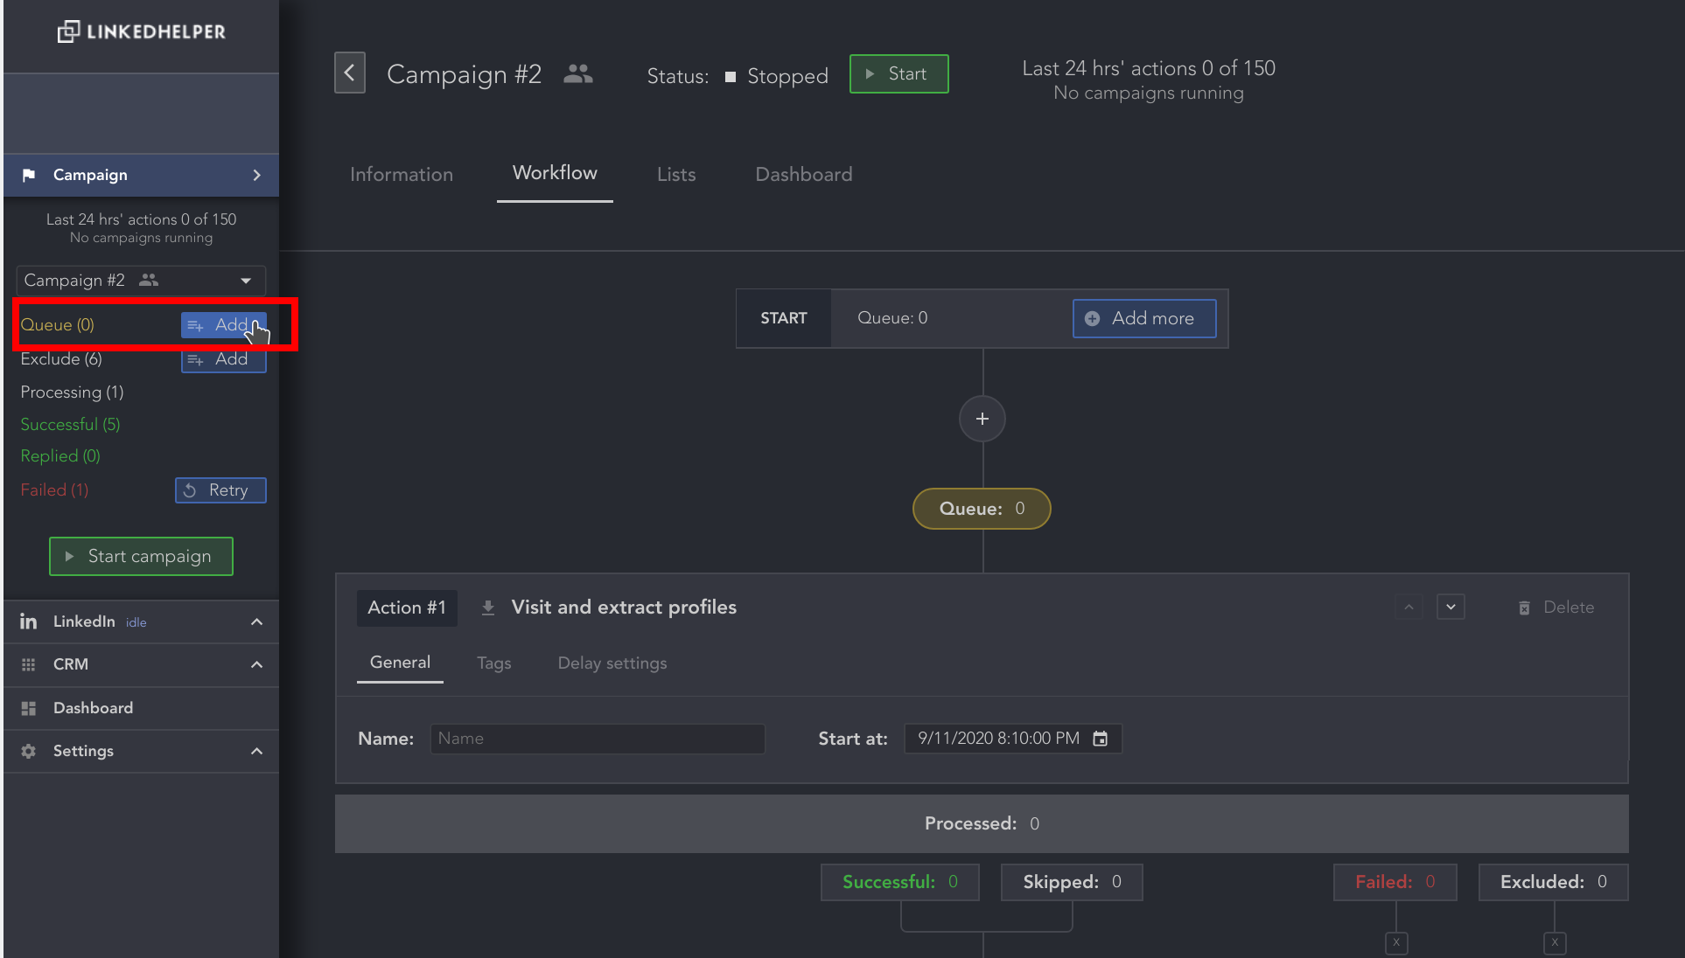Click Add more in the START block
The width and height of the screenshot is (1685, 958).
tap(1144, 318)
